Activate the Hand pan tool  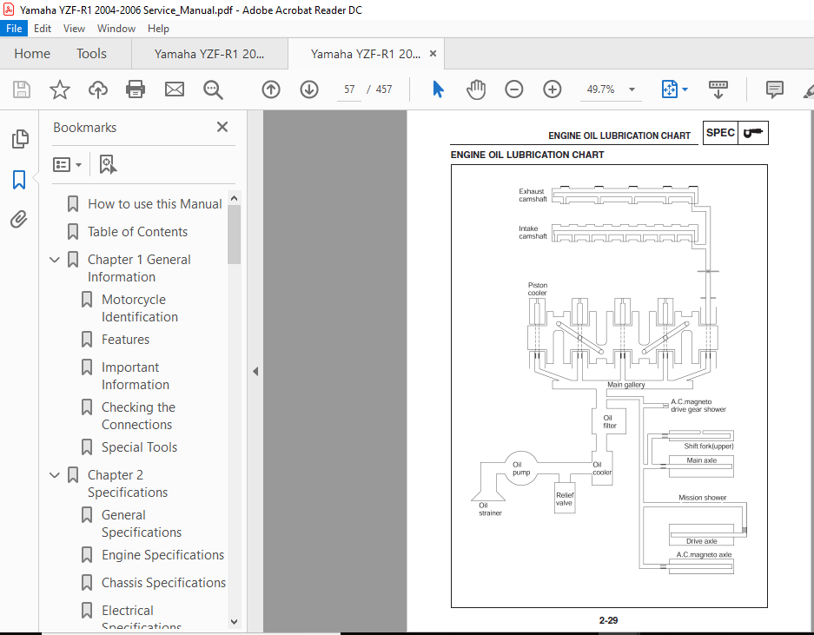475,89
